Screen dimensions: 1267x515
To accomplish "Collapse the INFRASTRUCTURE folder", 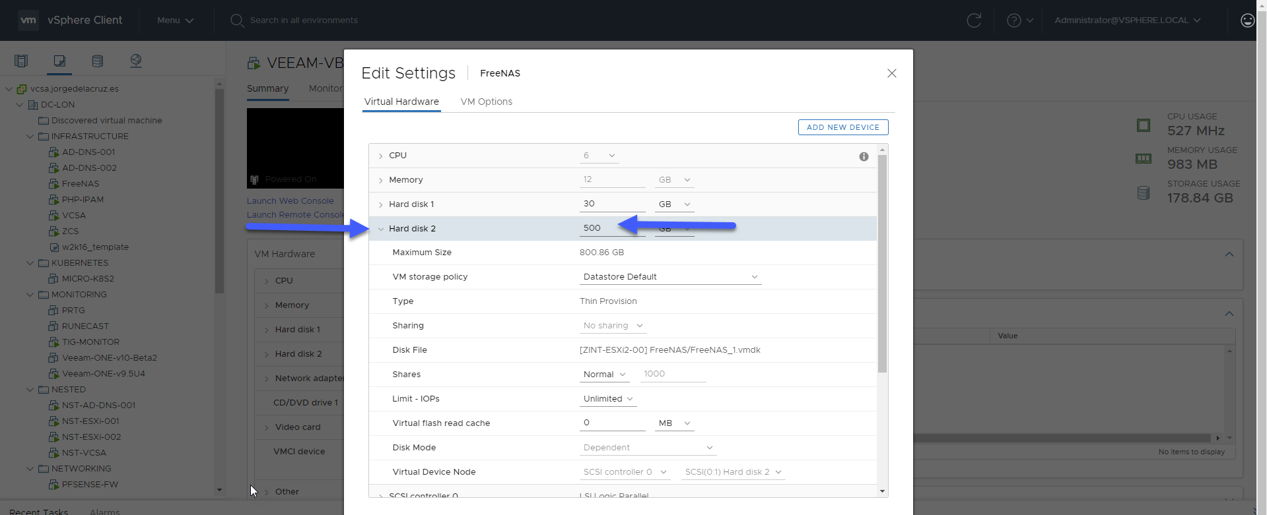I will (30, 136).
